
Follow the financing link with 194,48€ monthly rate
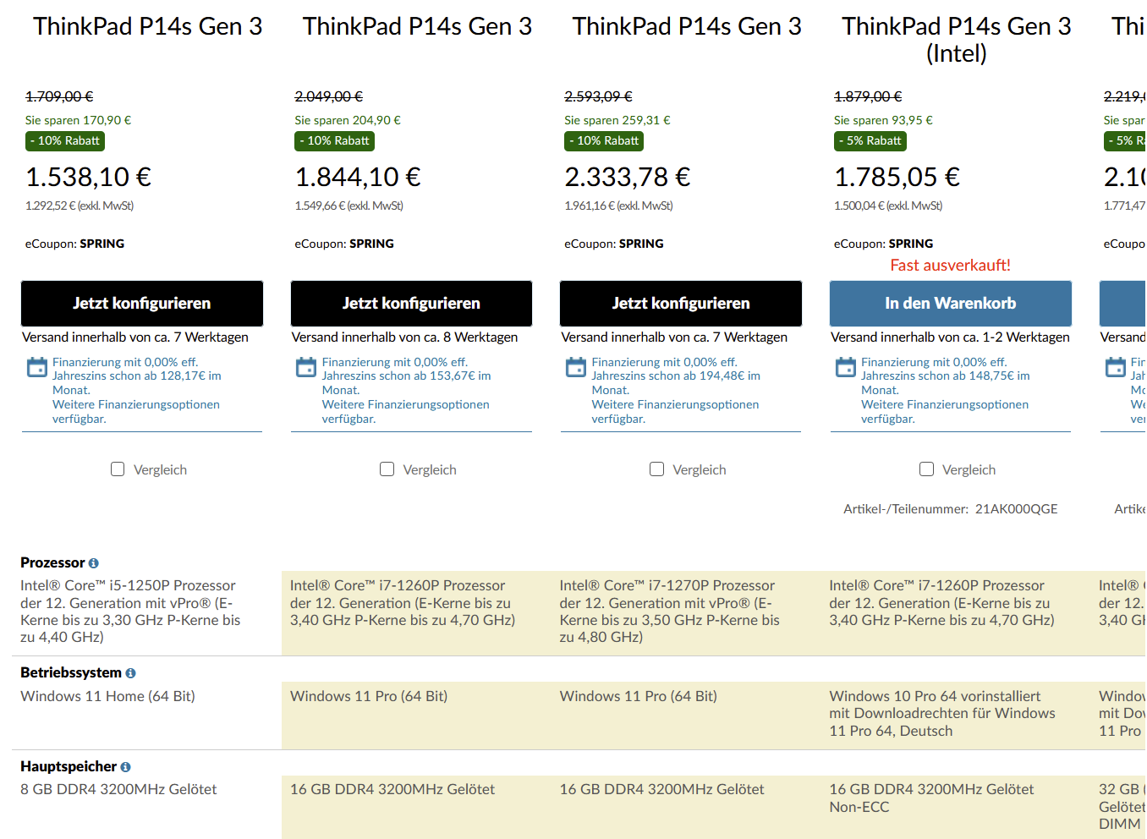675,376
